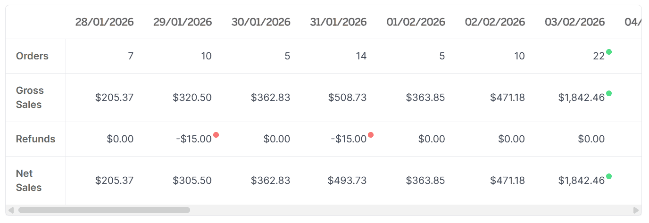Viewport: 649px width, 223px height.
Task: Click the green dot beside 22 orders
Action: point(609,52)
